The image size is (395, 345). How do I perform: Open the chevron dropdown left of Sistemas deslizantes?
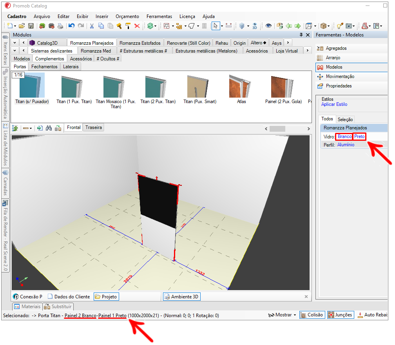14,51
